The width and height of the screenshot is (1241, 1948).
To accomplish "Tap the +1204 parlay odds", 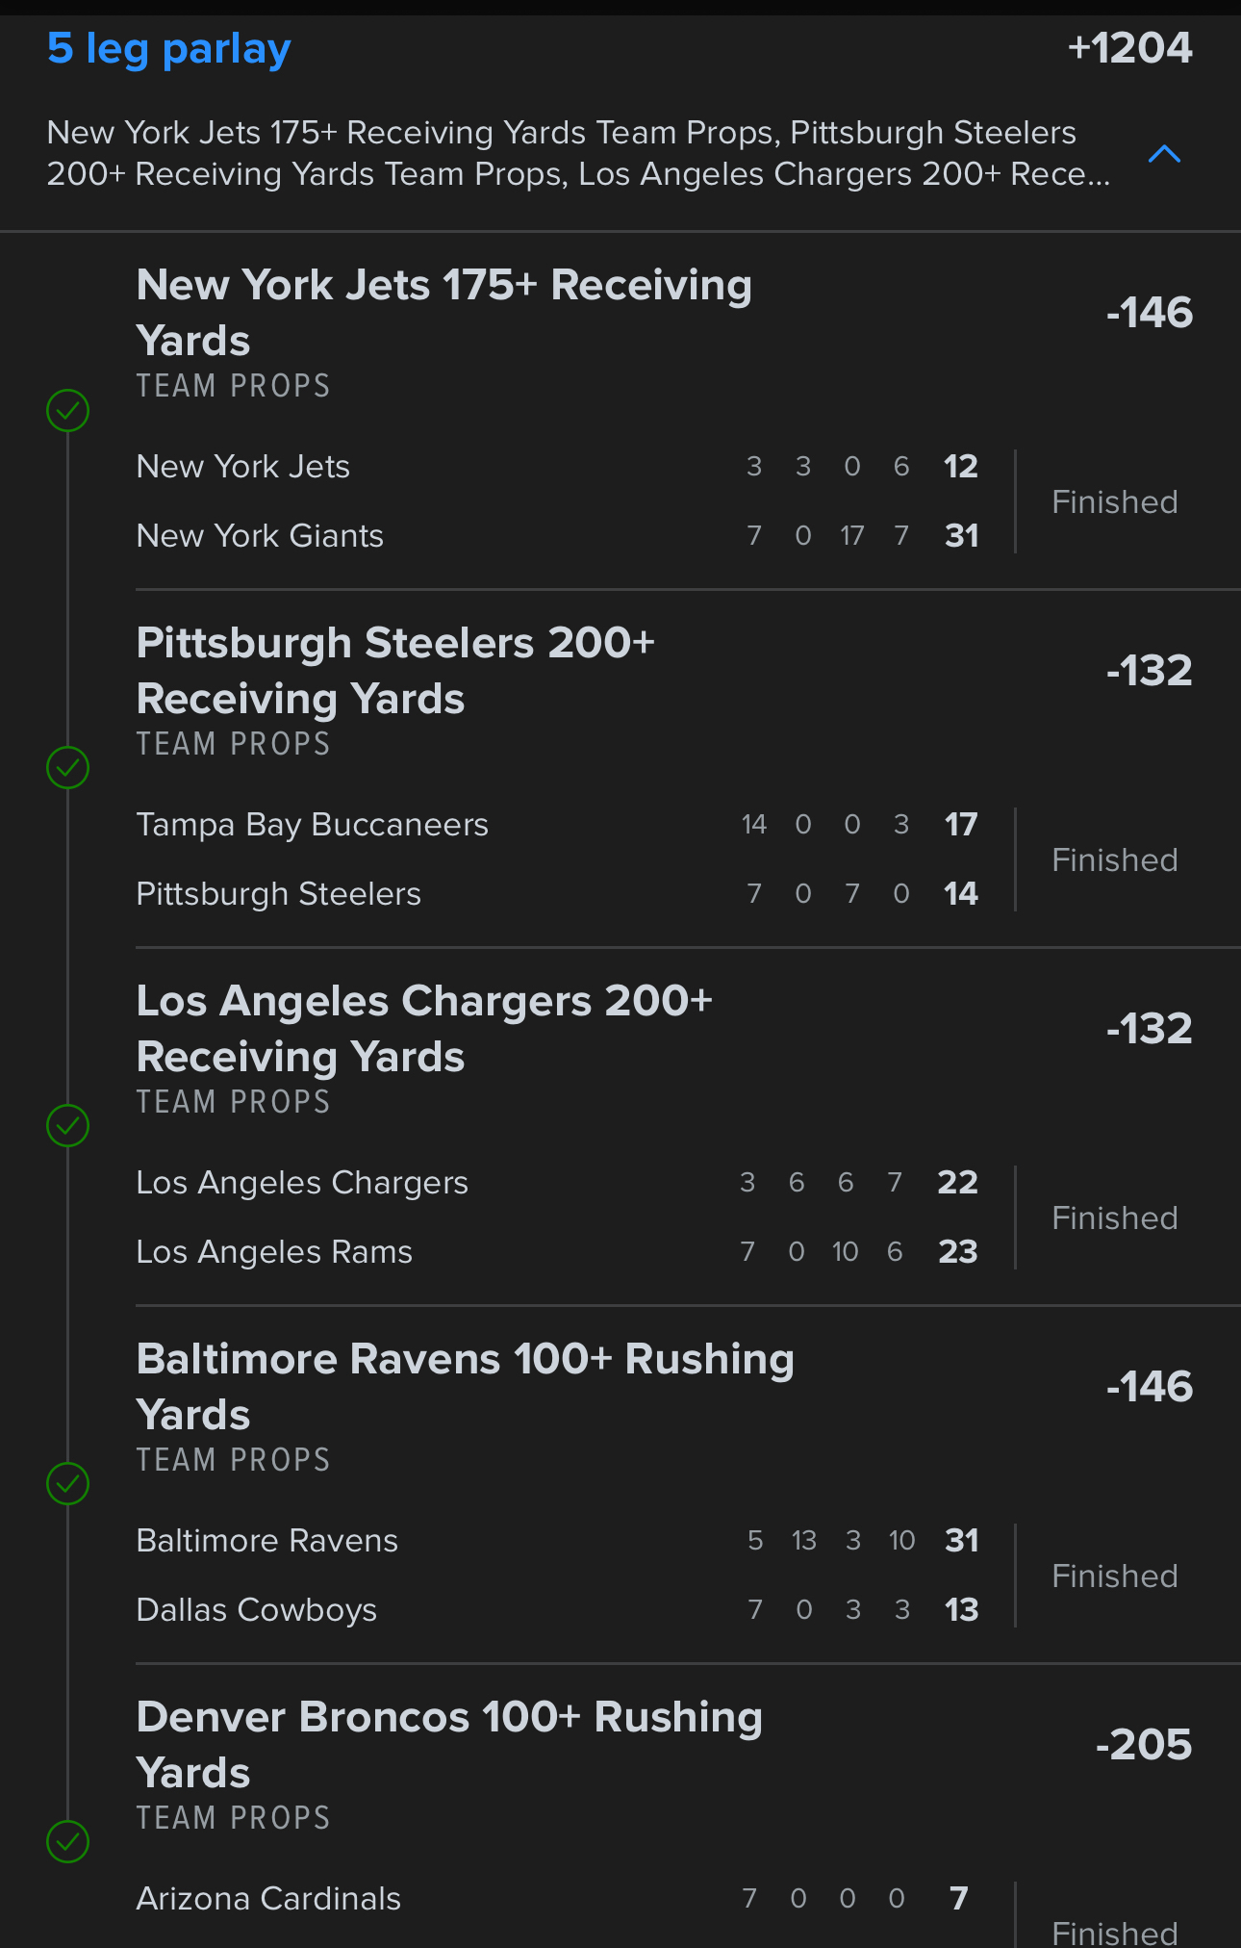I will click(1129, 49).
